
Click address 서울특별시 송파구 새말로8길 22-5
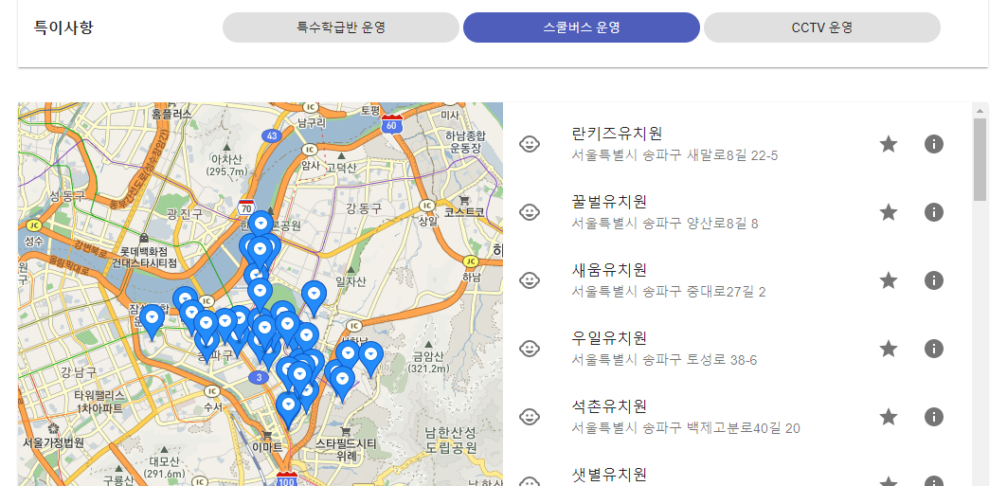(674, 155)
